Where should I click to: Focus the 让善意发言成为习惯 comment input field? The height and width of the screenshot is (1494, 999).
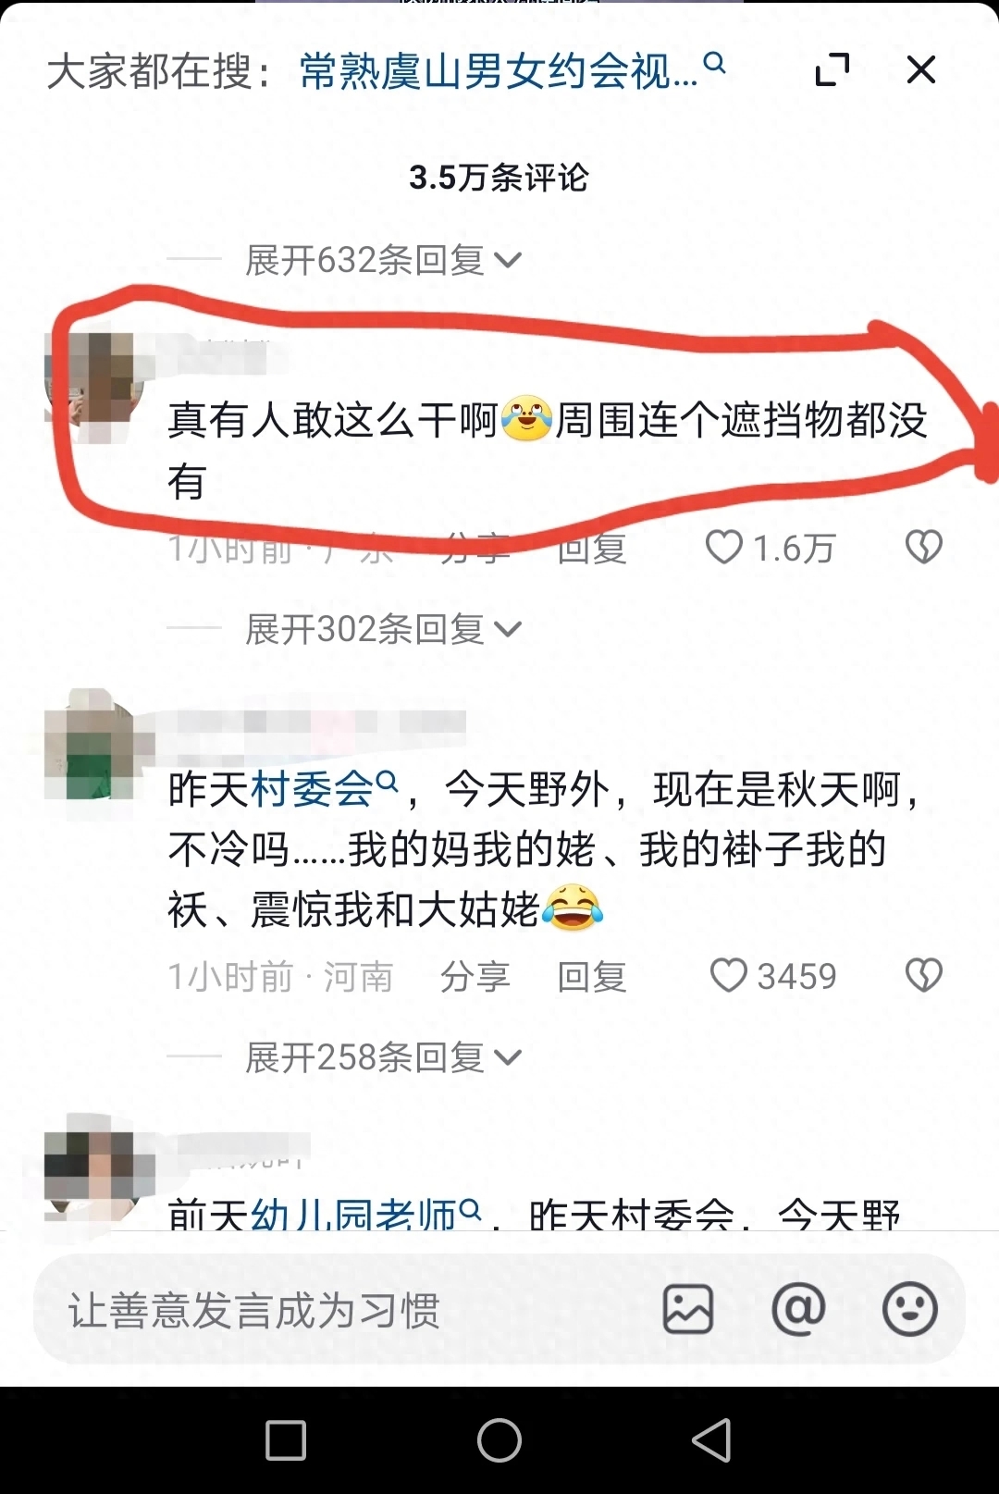coord(342,1310)
